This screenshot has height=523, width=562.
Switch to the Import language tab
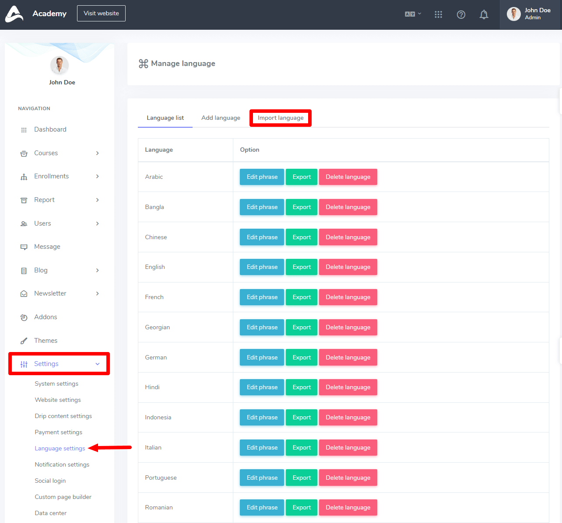point(280,118)
